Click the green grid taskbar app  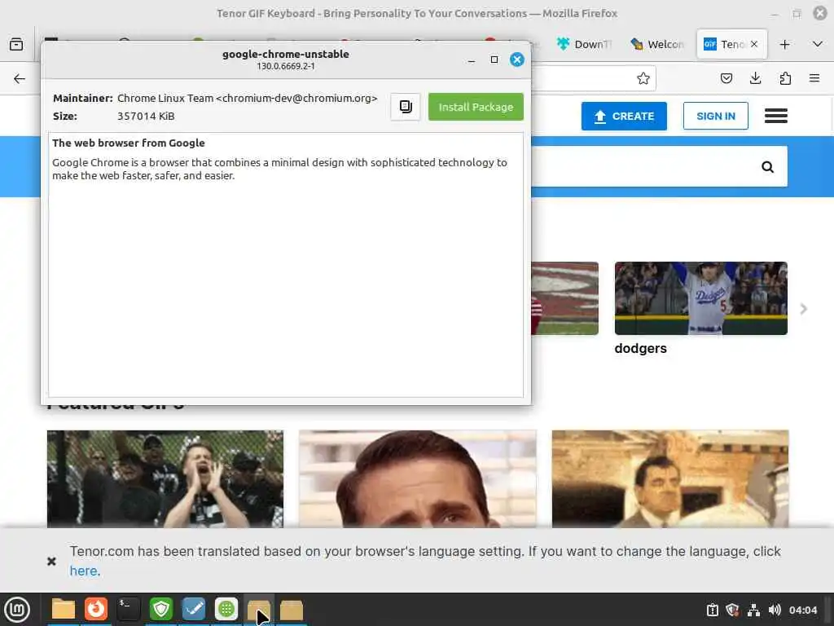pyautogui.click(x=226, y=610)
